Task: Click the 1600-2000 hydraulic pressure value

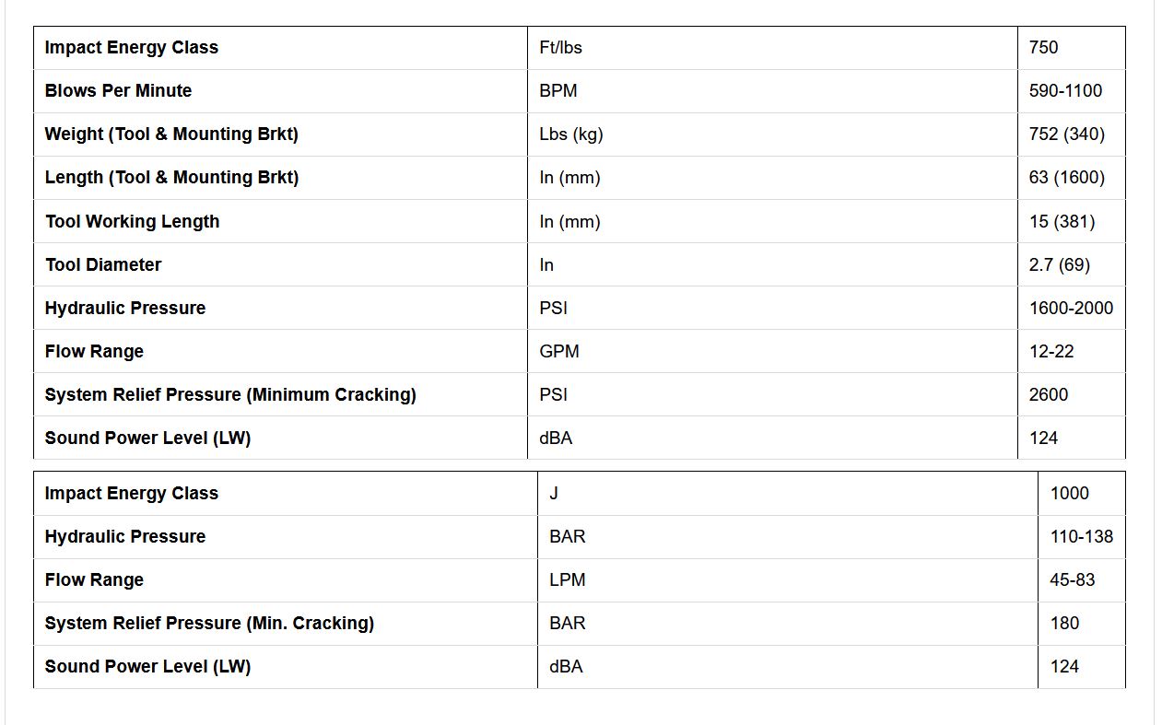Action: pos(1071,309)
